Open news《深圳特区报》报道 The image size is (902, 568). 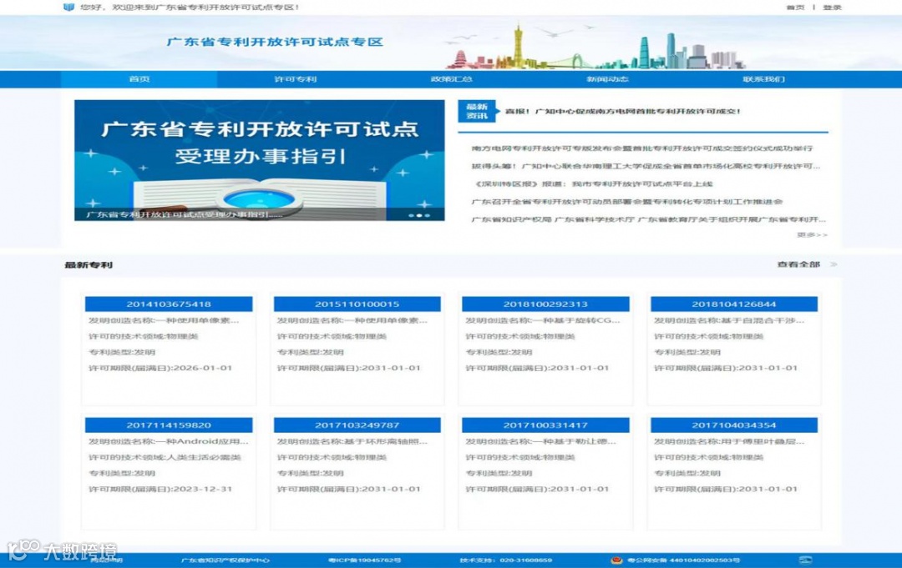(592, 183)
